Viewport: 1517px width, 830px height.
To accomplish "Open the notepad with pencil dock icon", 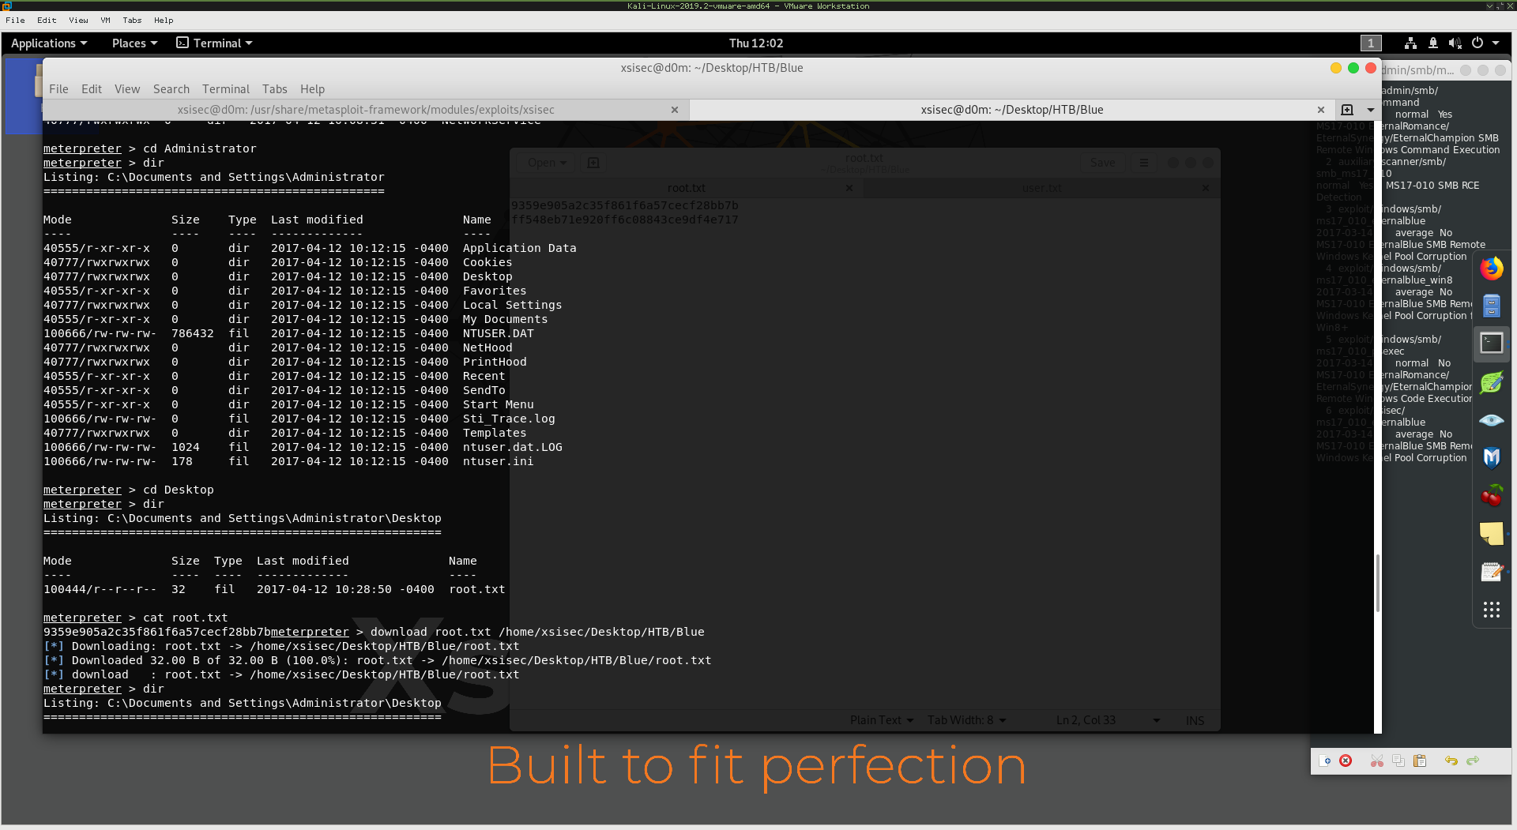I will [1491, 572].
